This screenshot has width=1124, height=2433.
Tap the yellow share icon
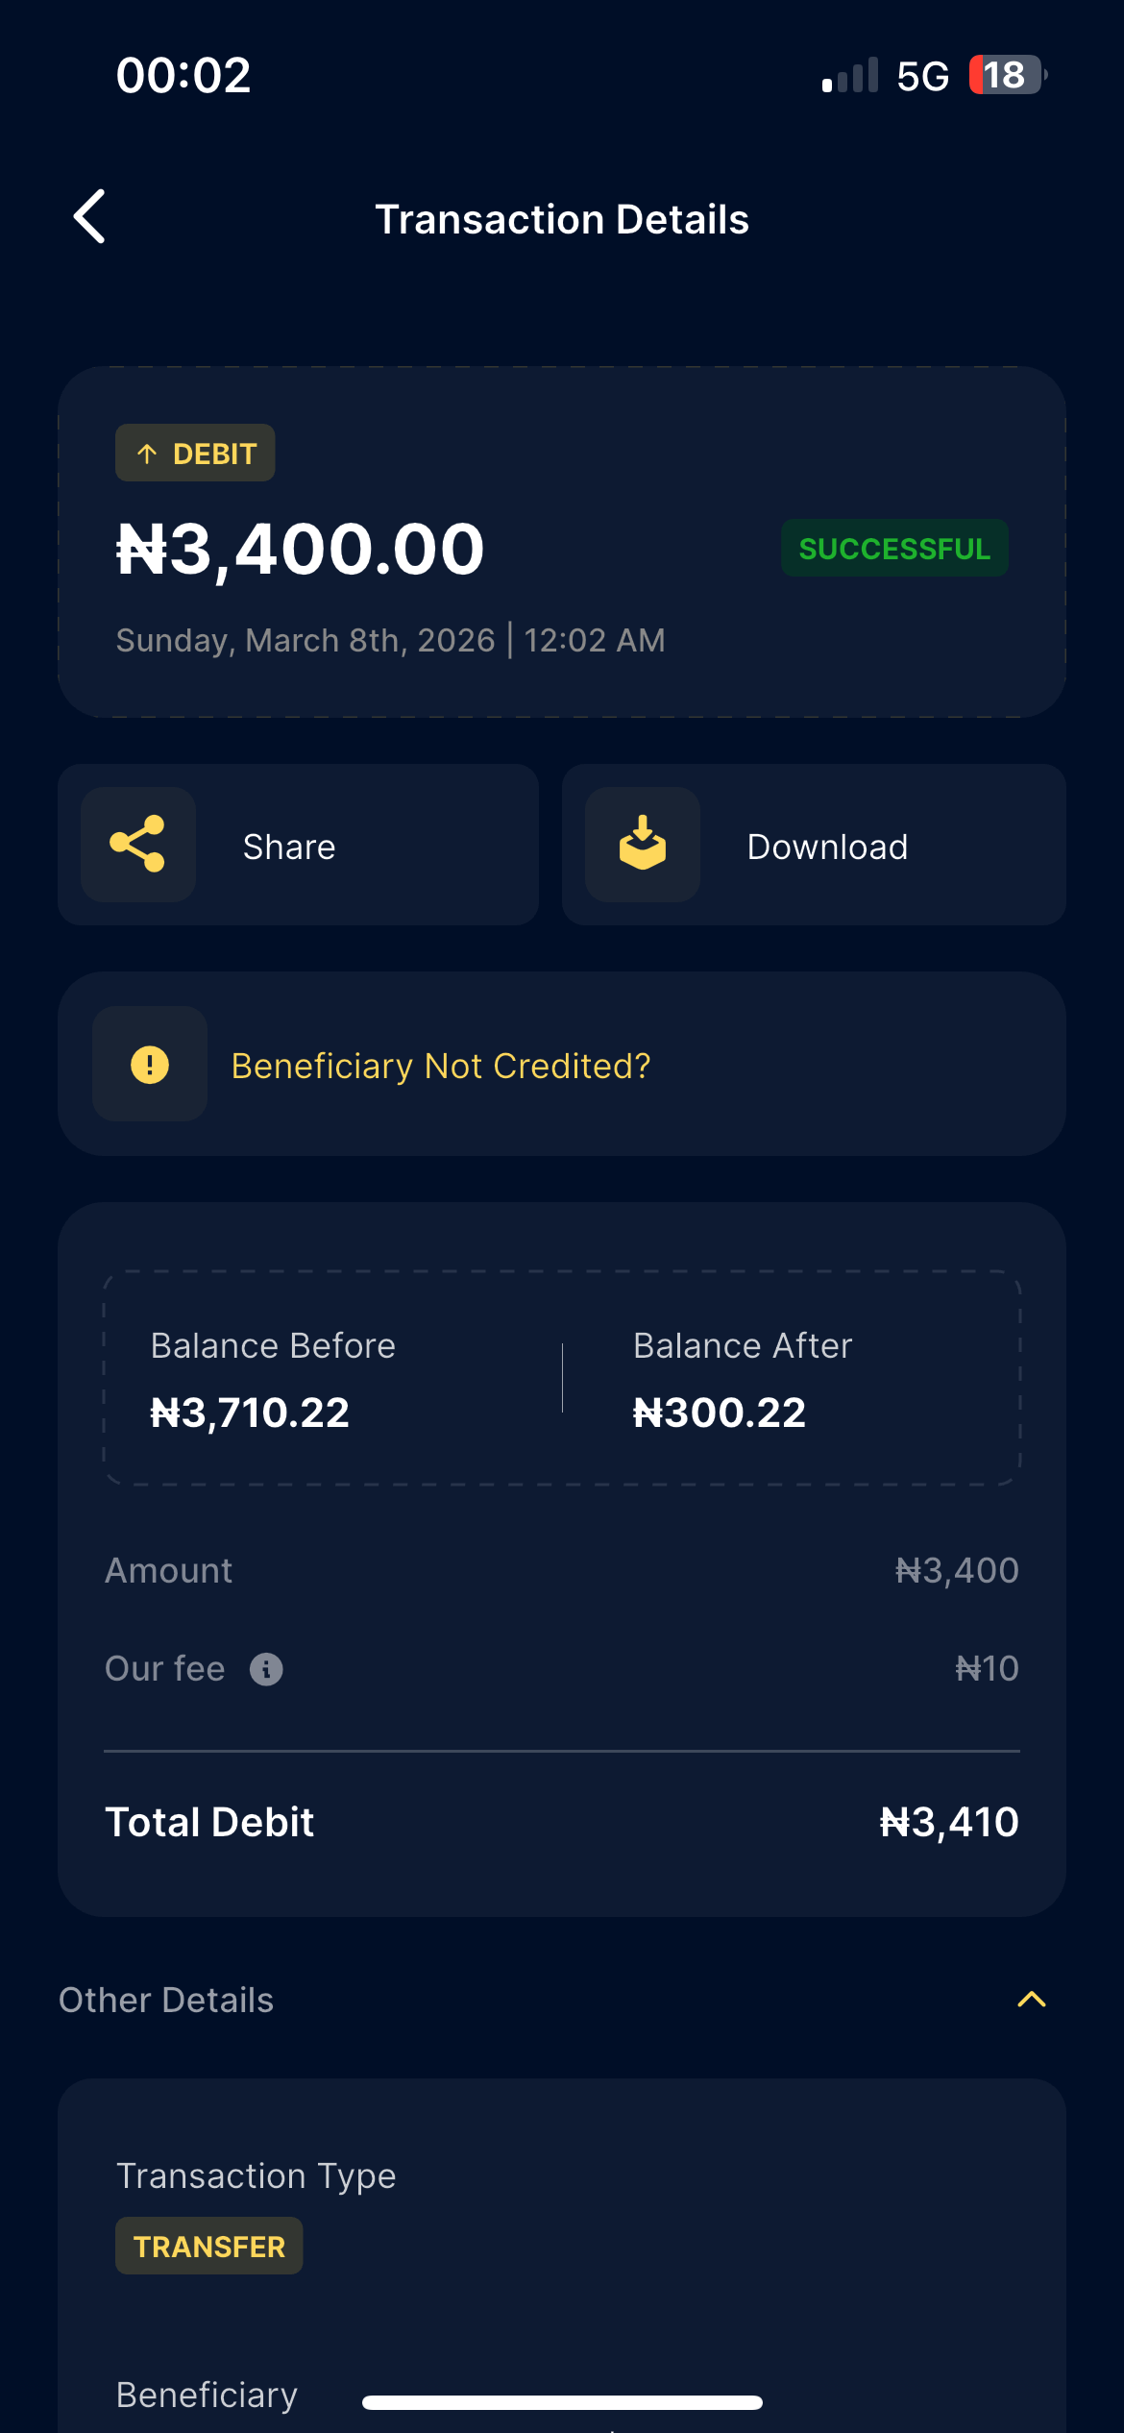(x=138, y=845)
